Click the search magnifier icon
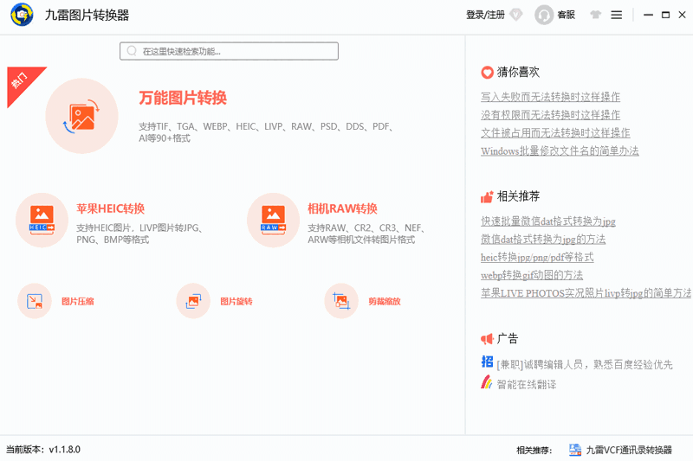 click(x=132, y=51)
